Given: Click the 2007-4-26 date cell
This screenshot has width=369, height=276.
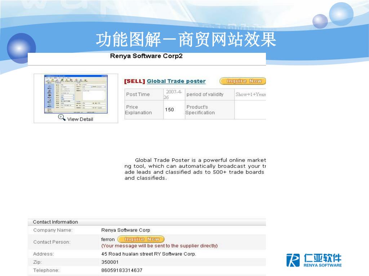Looking at the screenshot, I should click(174, 95).
